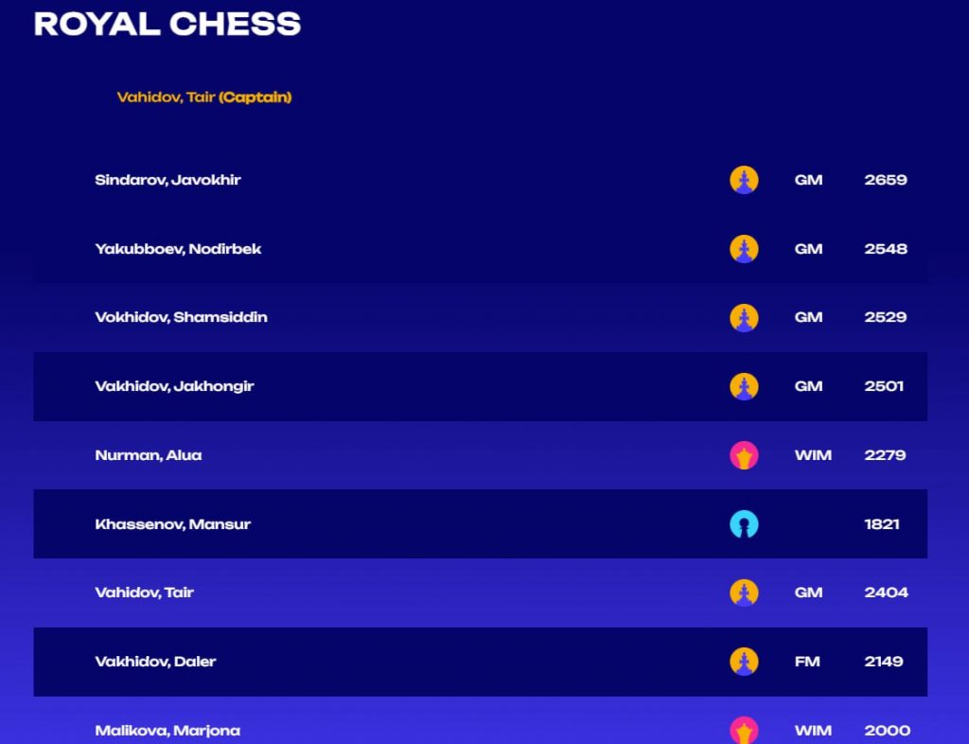Image resolution: width=969 pixels, height=744 pixels.
Task: Select player Nurman, Alua
Action: (x=148, y=455)
